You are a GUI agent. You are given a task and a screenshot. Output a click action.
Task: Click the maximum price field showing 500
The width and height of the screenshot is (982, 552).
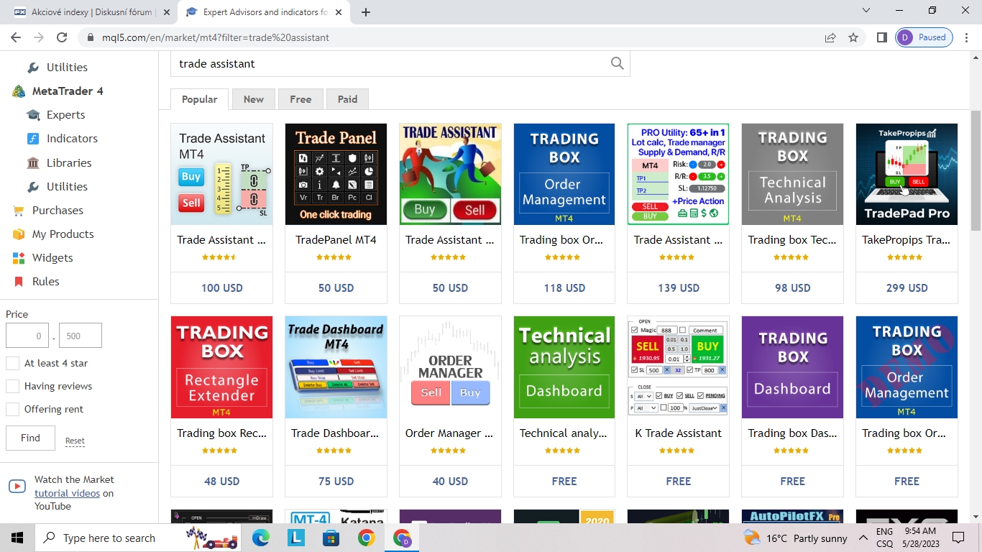[x=81, y=336]
